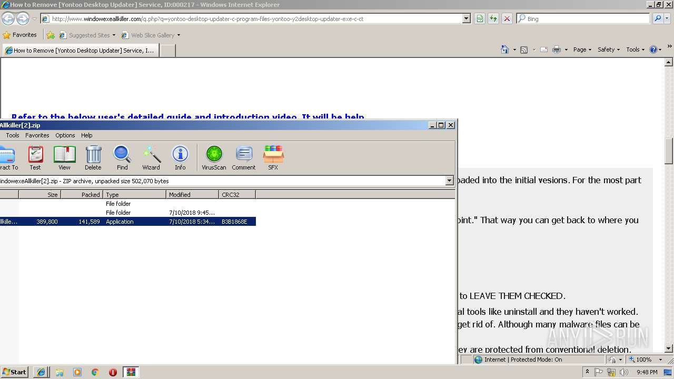
Task: Open the search provider dropdown arrow
Action: pyautogui.click(x=667, y=18)
